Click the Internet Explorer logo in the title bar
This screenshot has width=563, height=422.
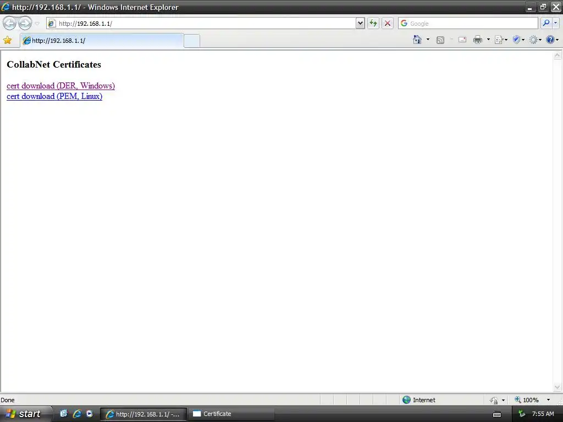tap(5, 7)
